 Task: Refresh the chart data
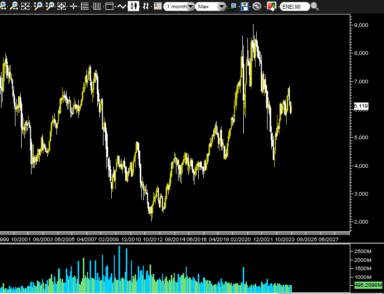pos(257,6)
